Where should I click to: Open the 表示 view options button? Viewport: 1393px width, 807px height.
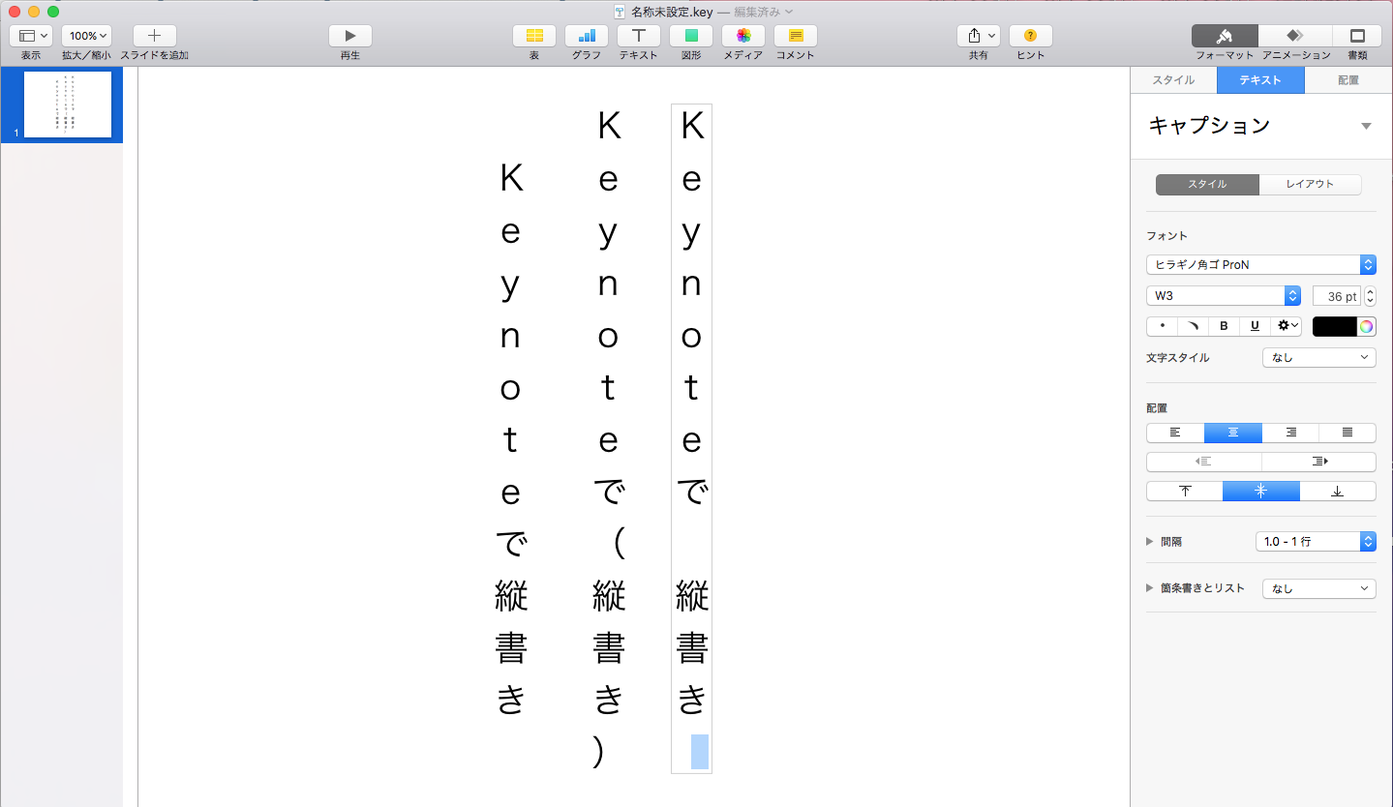click(x=31, y=36)
